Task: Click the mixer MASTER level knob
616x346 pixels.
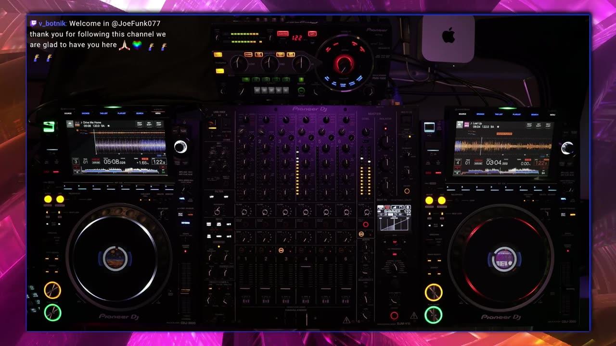Action: [365, 132]
